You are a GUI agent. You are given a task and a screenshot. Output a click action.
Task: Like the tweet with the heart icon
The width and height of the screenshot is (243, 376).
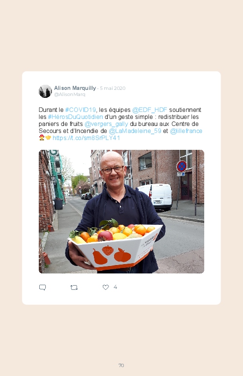point(106,287)
